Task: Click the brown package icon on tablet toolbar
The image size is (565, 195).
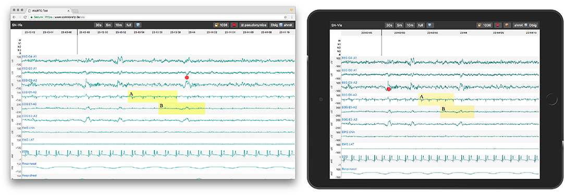Action: coord(507,26)
